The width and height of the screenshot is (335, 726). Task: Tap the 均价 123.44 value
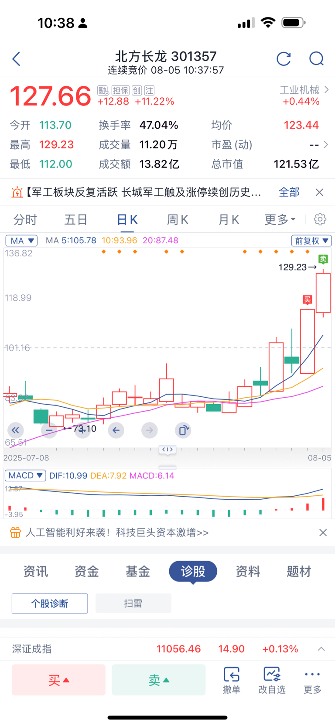tap(301, 125)
